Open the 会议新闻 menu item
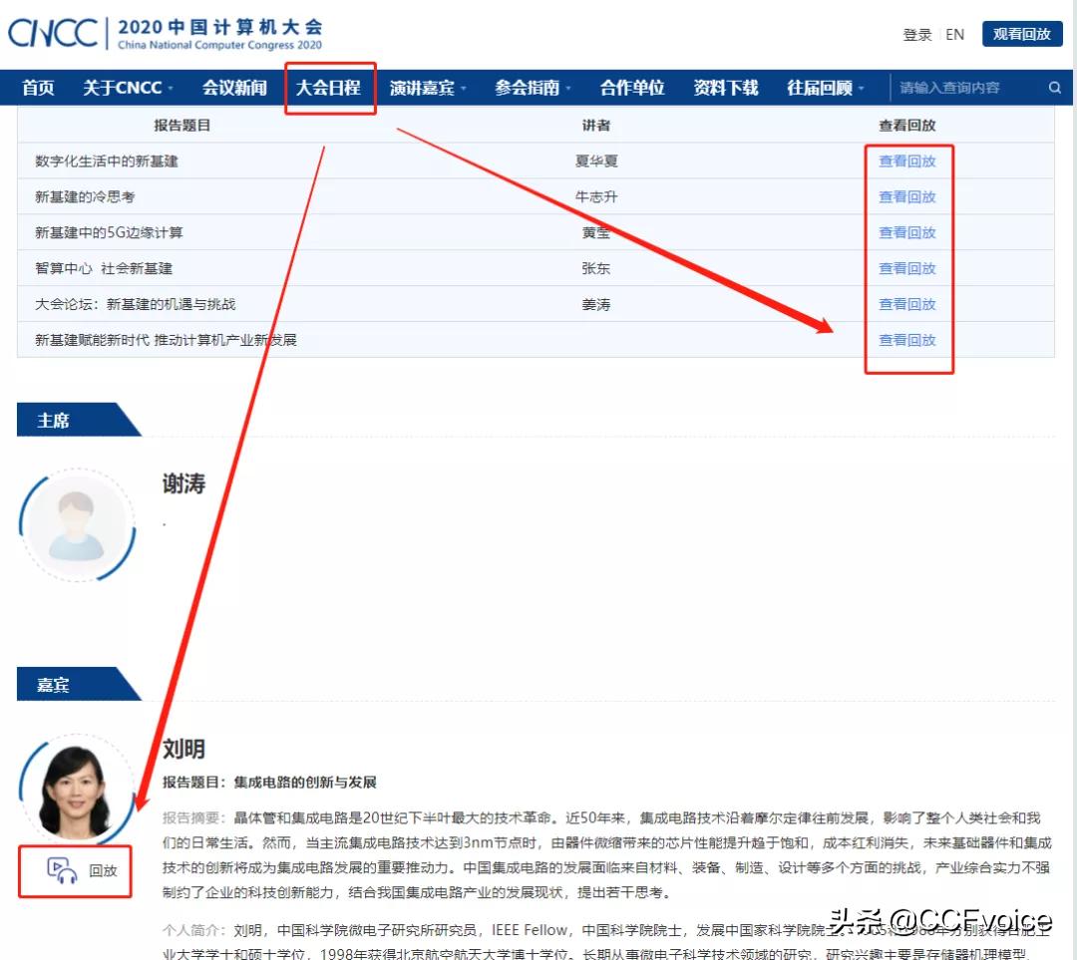 click(x=233, y=88)
